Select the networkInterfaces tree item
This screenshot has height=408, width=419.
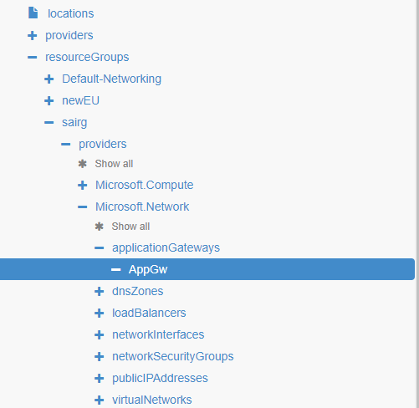click(158, 334)
